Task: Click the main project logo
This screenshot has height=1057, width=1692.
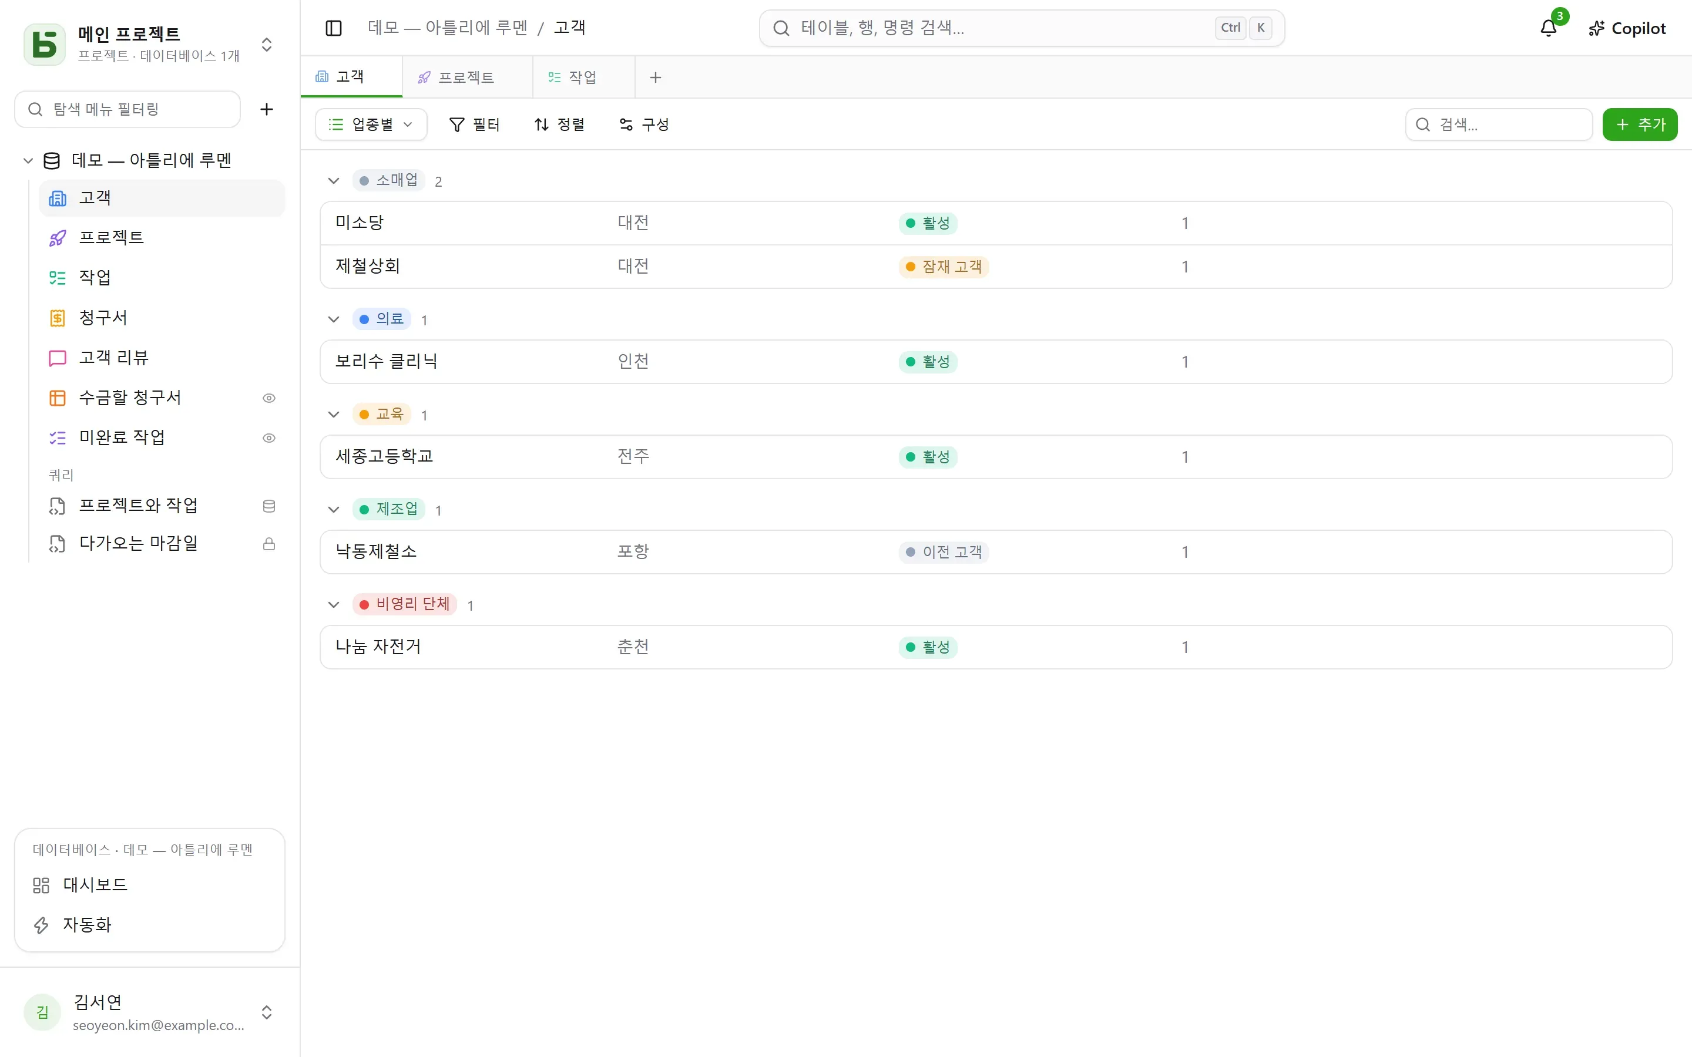Action: [x=45, y=44]
